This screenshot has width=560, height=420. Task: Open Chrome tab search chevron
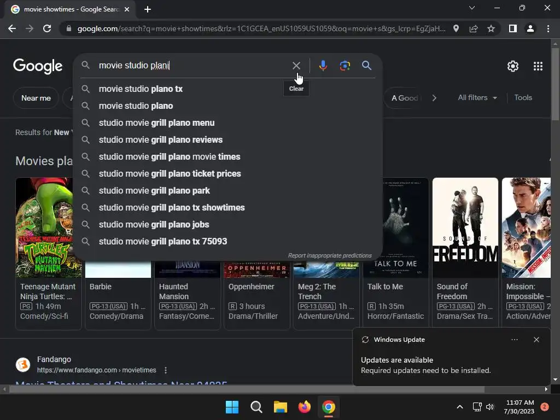coord(472,8)
